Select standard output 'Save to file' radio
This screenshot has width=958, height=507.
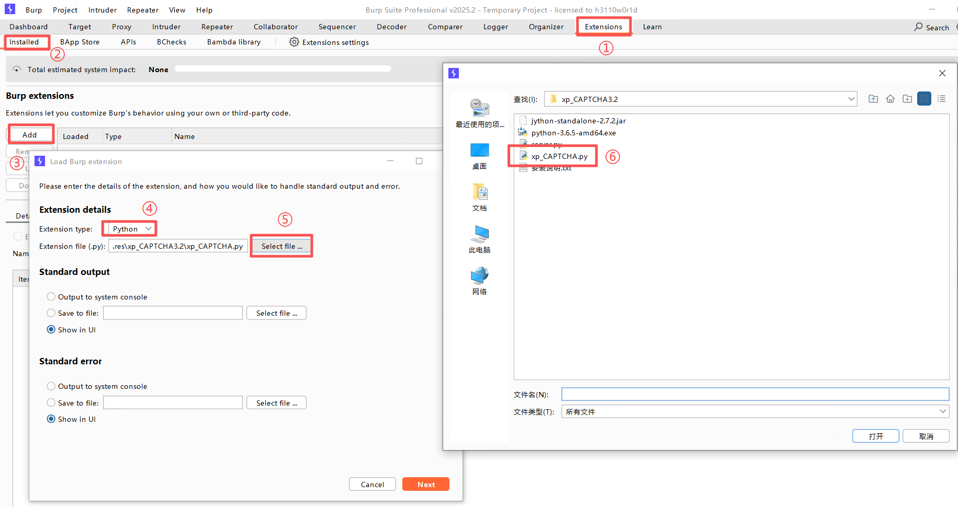pos(51,313)
